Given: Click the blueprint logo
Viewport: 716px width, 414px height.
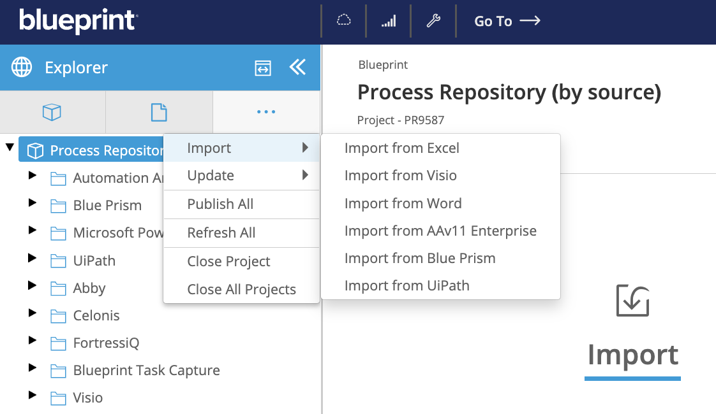Looking at the screenshot, I should click(78, 21).
